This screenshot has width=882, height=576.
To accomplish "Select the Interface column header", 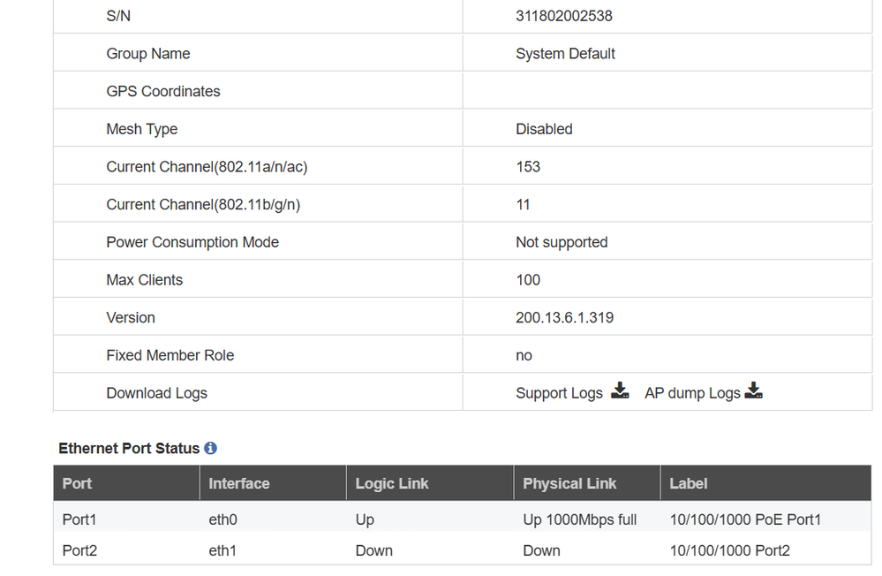I will tap(239, 483).
